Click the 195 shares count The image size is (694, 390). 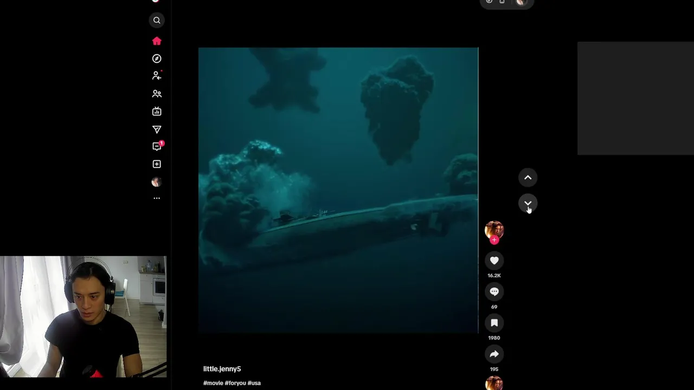click(494, 369)
